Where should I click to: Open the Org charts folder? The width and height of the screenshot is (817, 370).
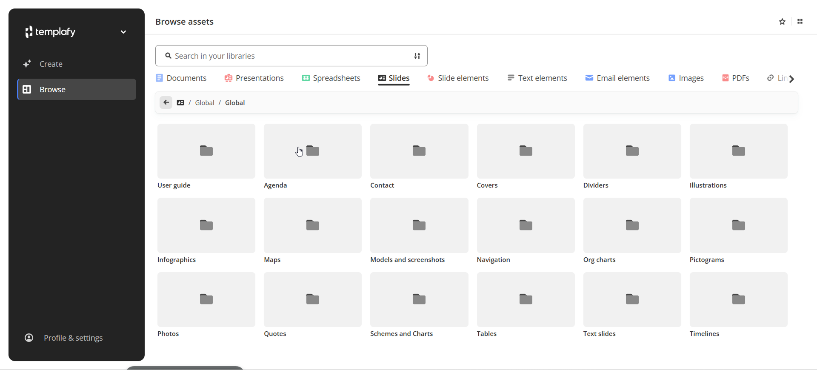632,231
